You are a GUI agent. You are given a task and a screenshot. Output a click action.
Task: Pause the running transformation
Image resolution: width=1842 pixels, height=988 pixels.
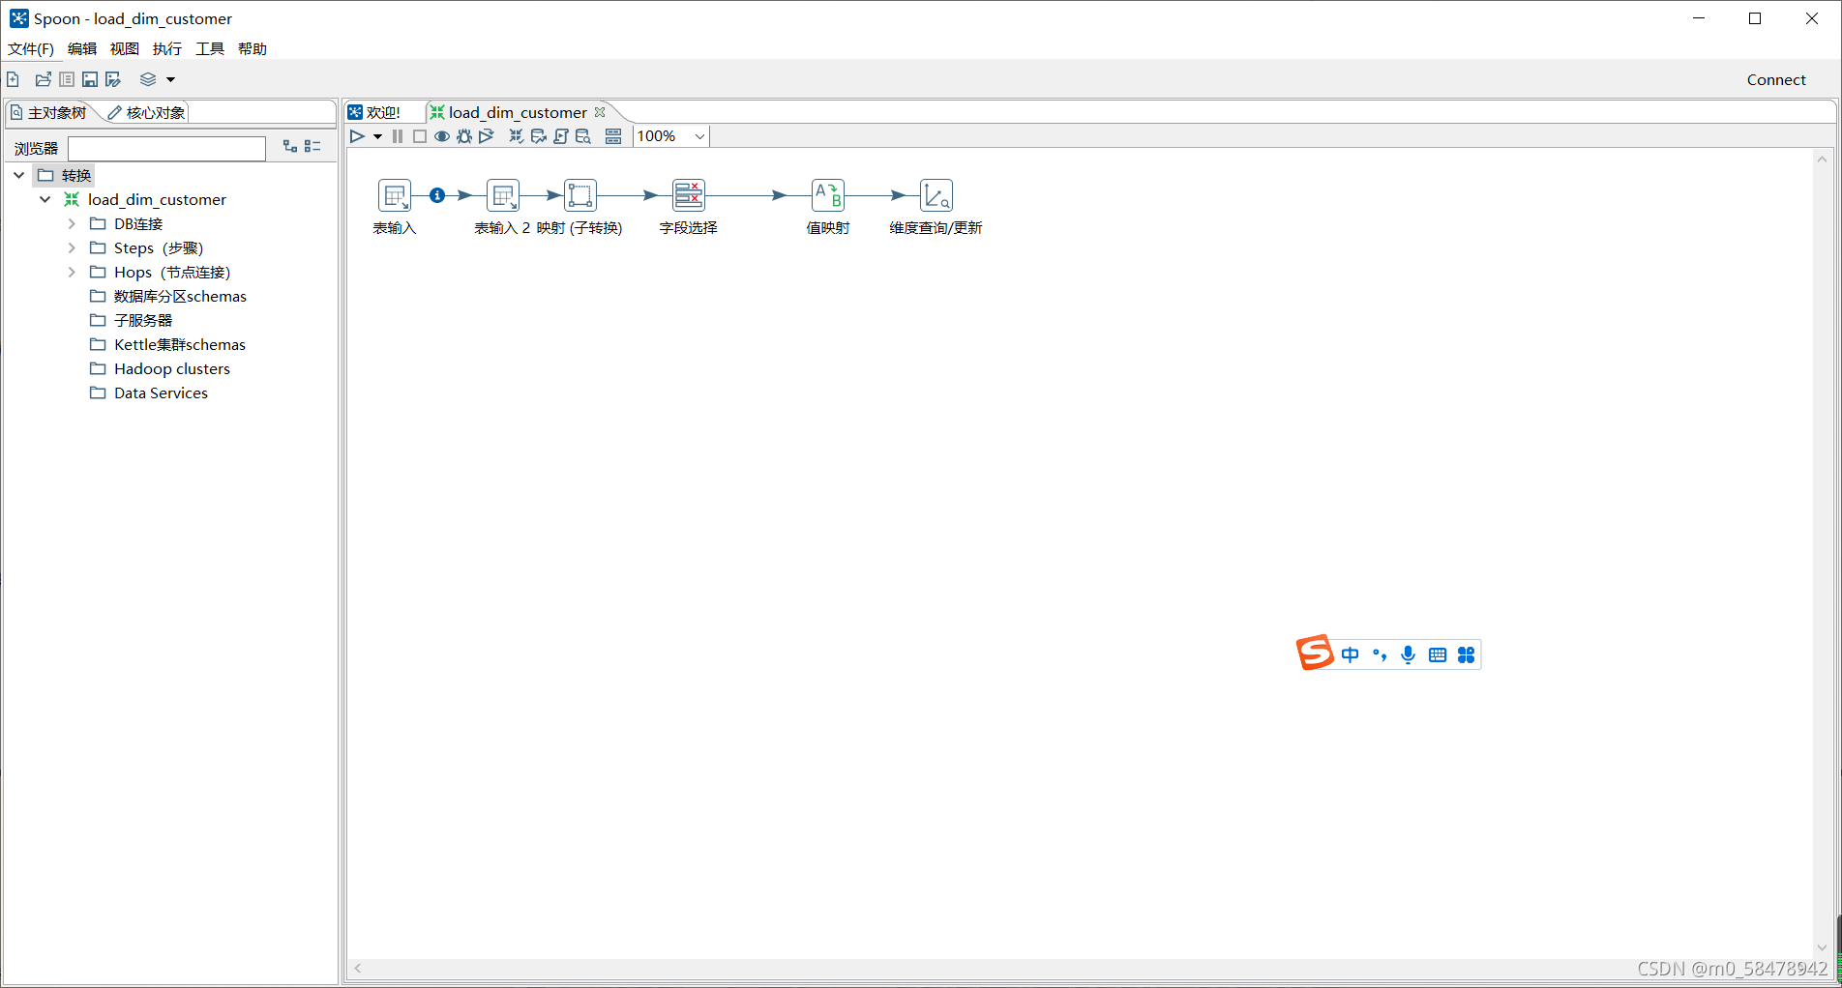(x=398, y=136)
